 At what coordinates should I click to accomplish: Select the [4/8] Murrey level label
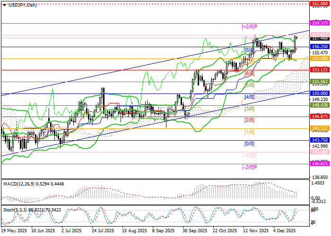[250, 97]
